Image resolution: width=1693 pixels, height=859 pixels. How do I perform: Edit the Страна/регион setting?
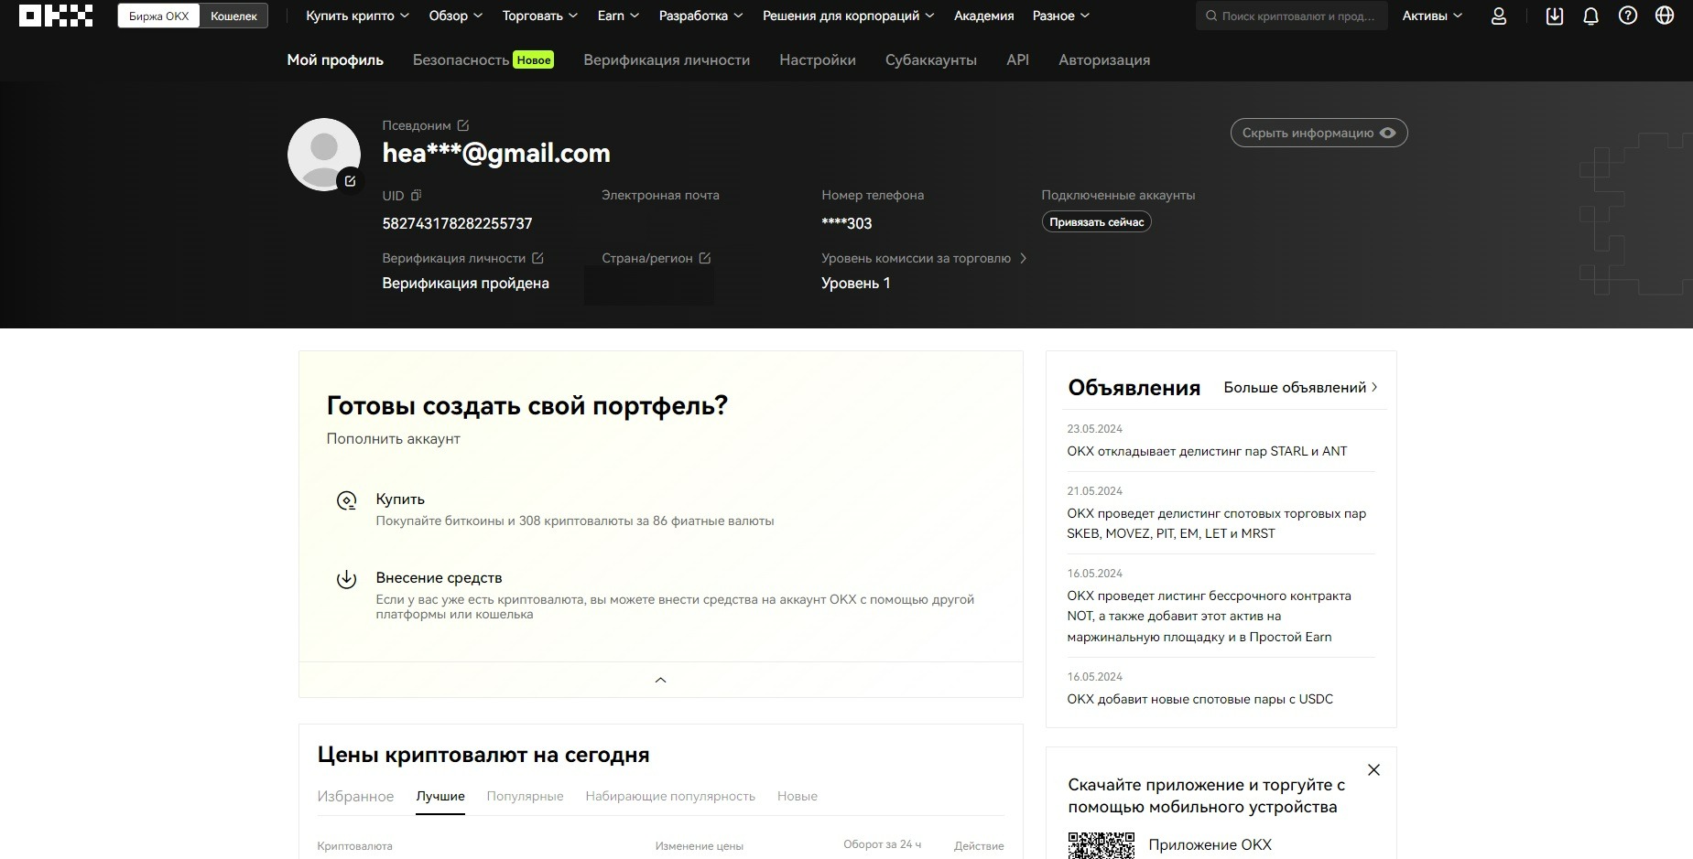[705, 258]
